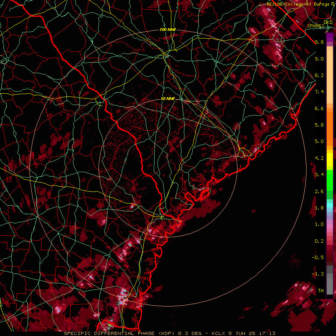Click the 100 NMI range ring label
This screenshot has height=336, width=336.
[168, 29]
